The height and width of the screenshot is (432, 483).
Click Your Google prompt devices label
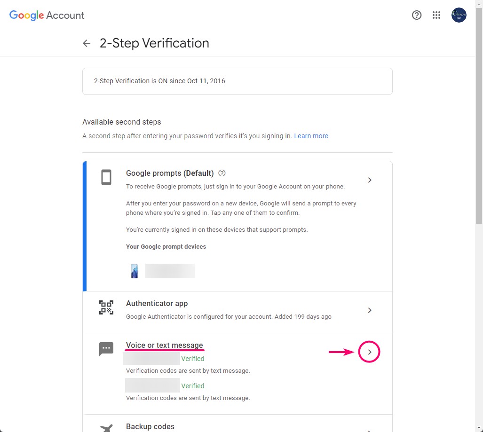(x=166, y=247)
